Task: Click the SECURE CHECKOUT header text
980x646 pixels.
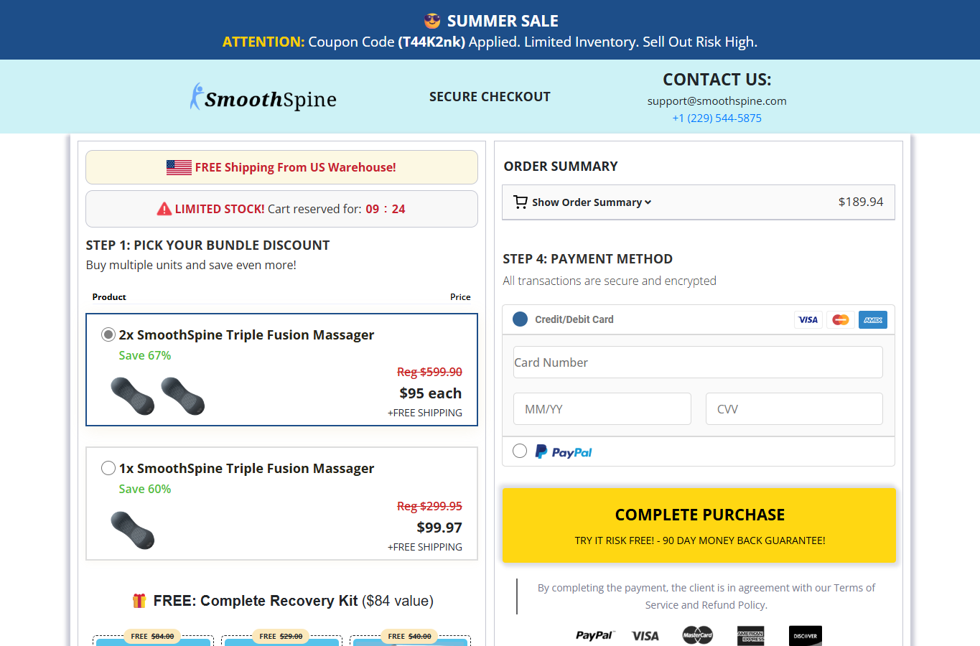Action: click(x=490, y=97)
